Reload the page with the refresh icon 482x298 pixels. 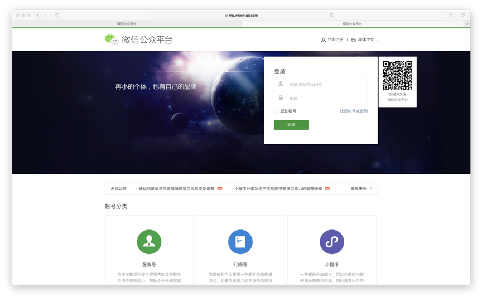pyautogui.click(x=331, y=15)
